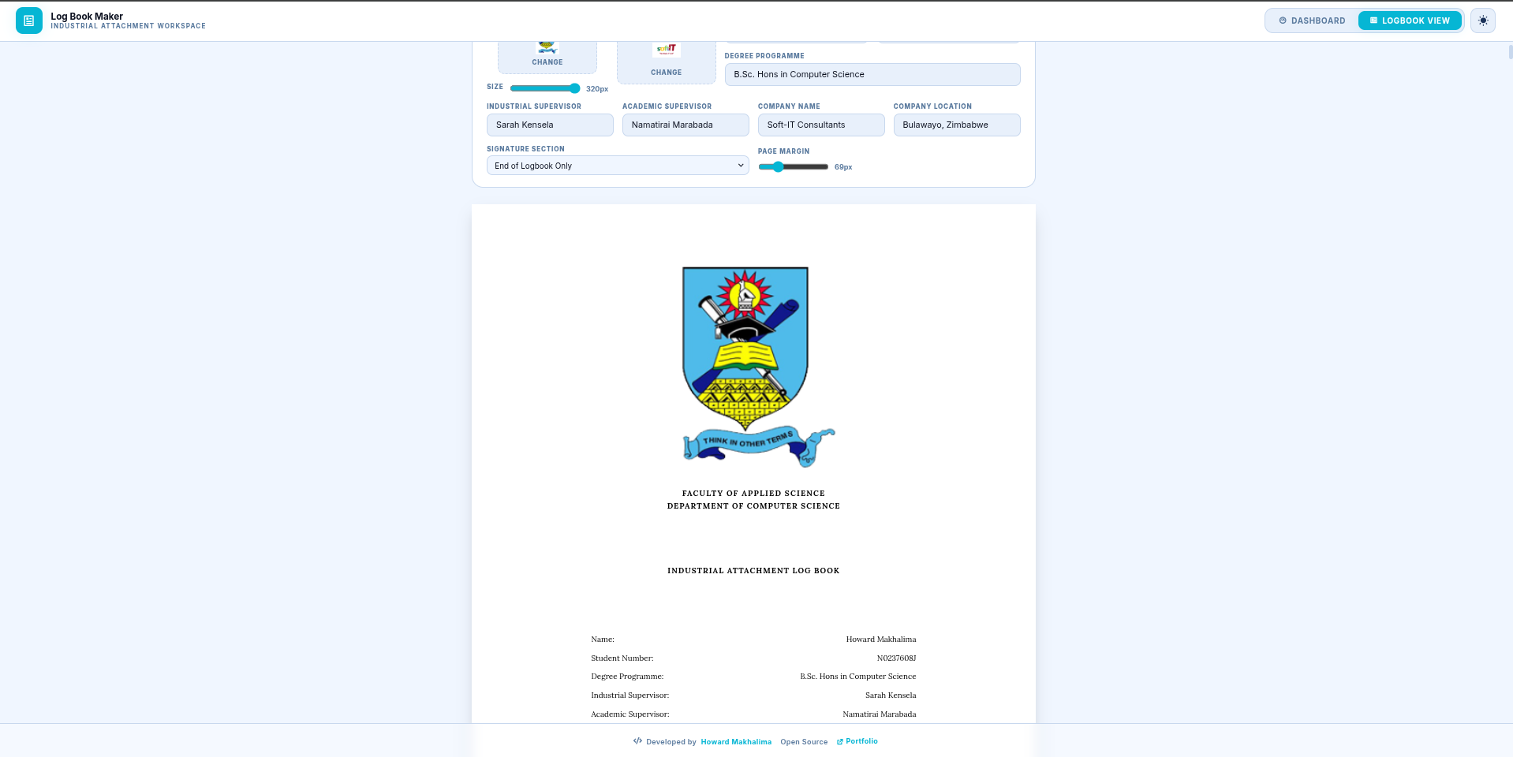Image resolution: width=1513 pixels, height=757 pixels.
Task: Click the 'THINK IN OTHER TERMS' motto banner
Action: pyautogui.click(x=758, y=445)
